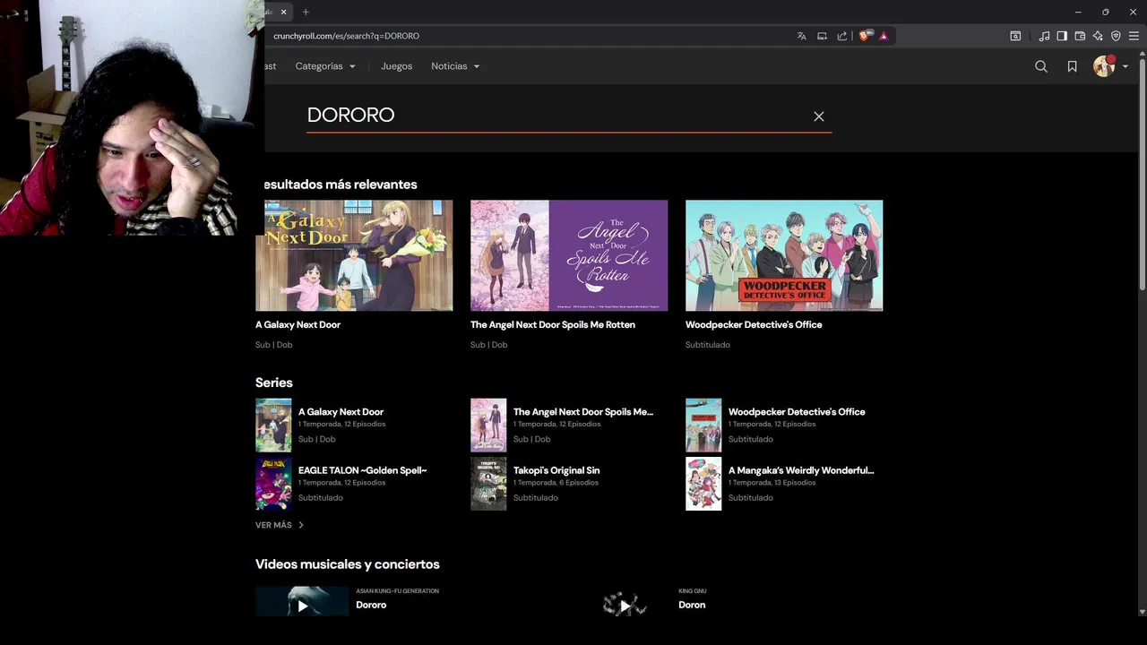This screenshot has width=1147, height=645.
Task: Click the share page icon in address bar
Action: 842,36
